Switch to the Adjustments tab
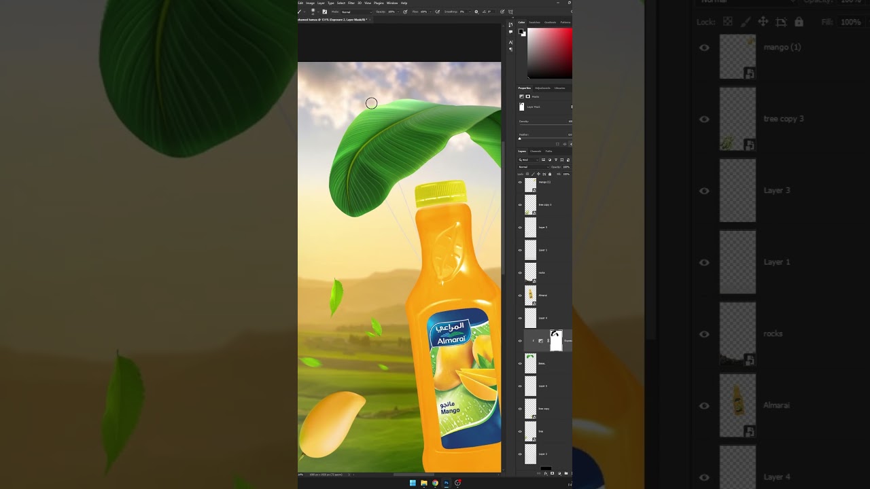The image size is (870, 489). click(542, 88)
